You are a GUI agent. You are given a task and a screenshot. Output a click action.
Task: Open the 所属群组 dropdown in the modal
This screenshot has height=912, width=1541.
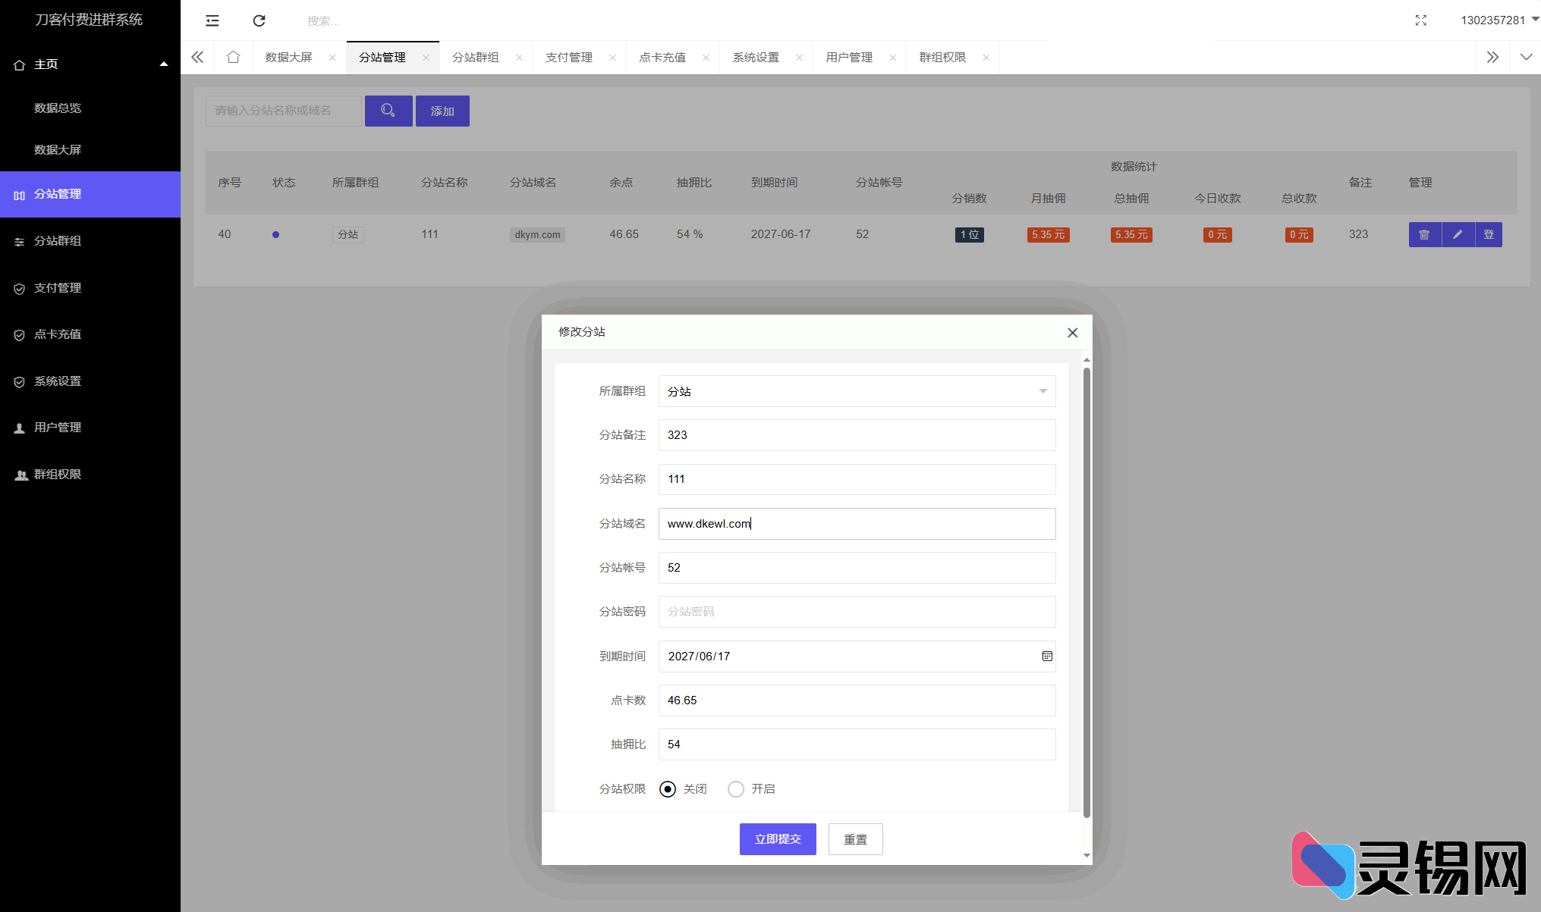[856, 391]
